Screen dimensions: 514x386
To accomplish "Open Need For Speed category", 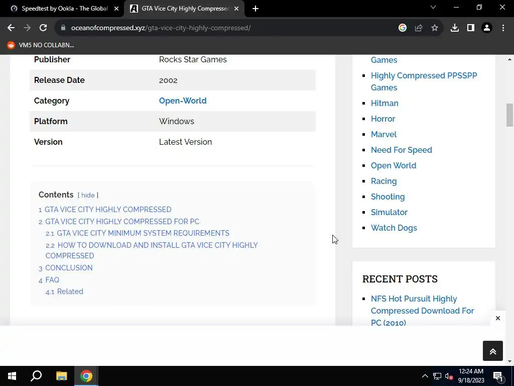I will pos(401,150).
